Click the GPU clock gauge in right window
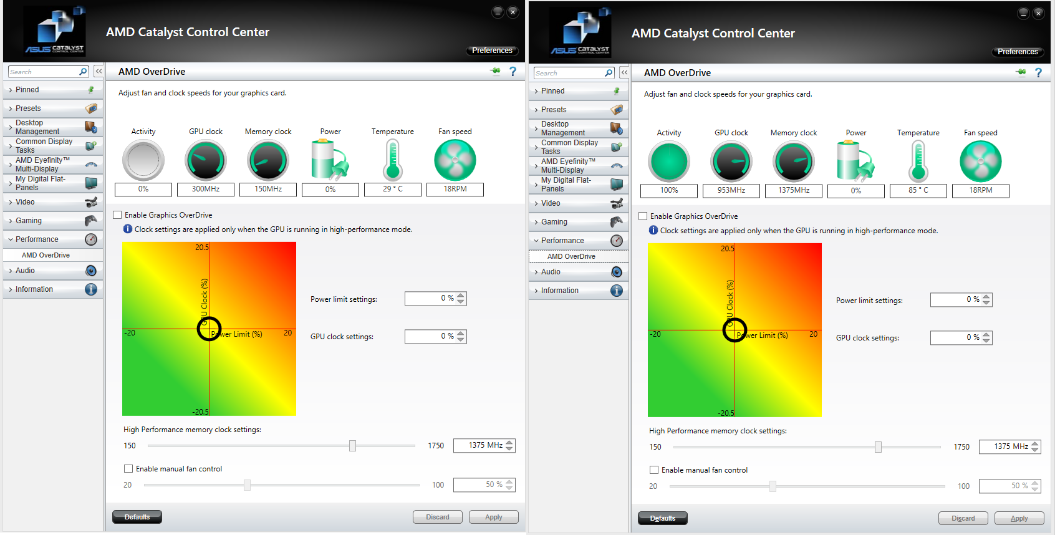This screenshot has height=535, width=1055. click(731, 161)
